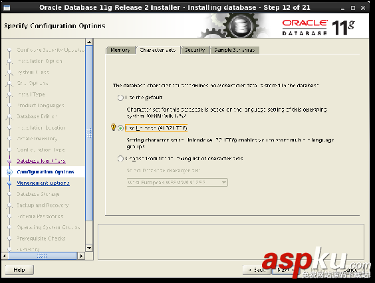Click the Schema Passwords step bullet
375x283 pixels.
[9, 217]
